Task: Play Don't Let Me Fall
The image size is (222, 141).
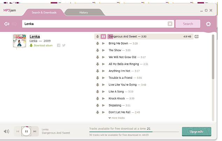Action: (104, 112)
